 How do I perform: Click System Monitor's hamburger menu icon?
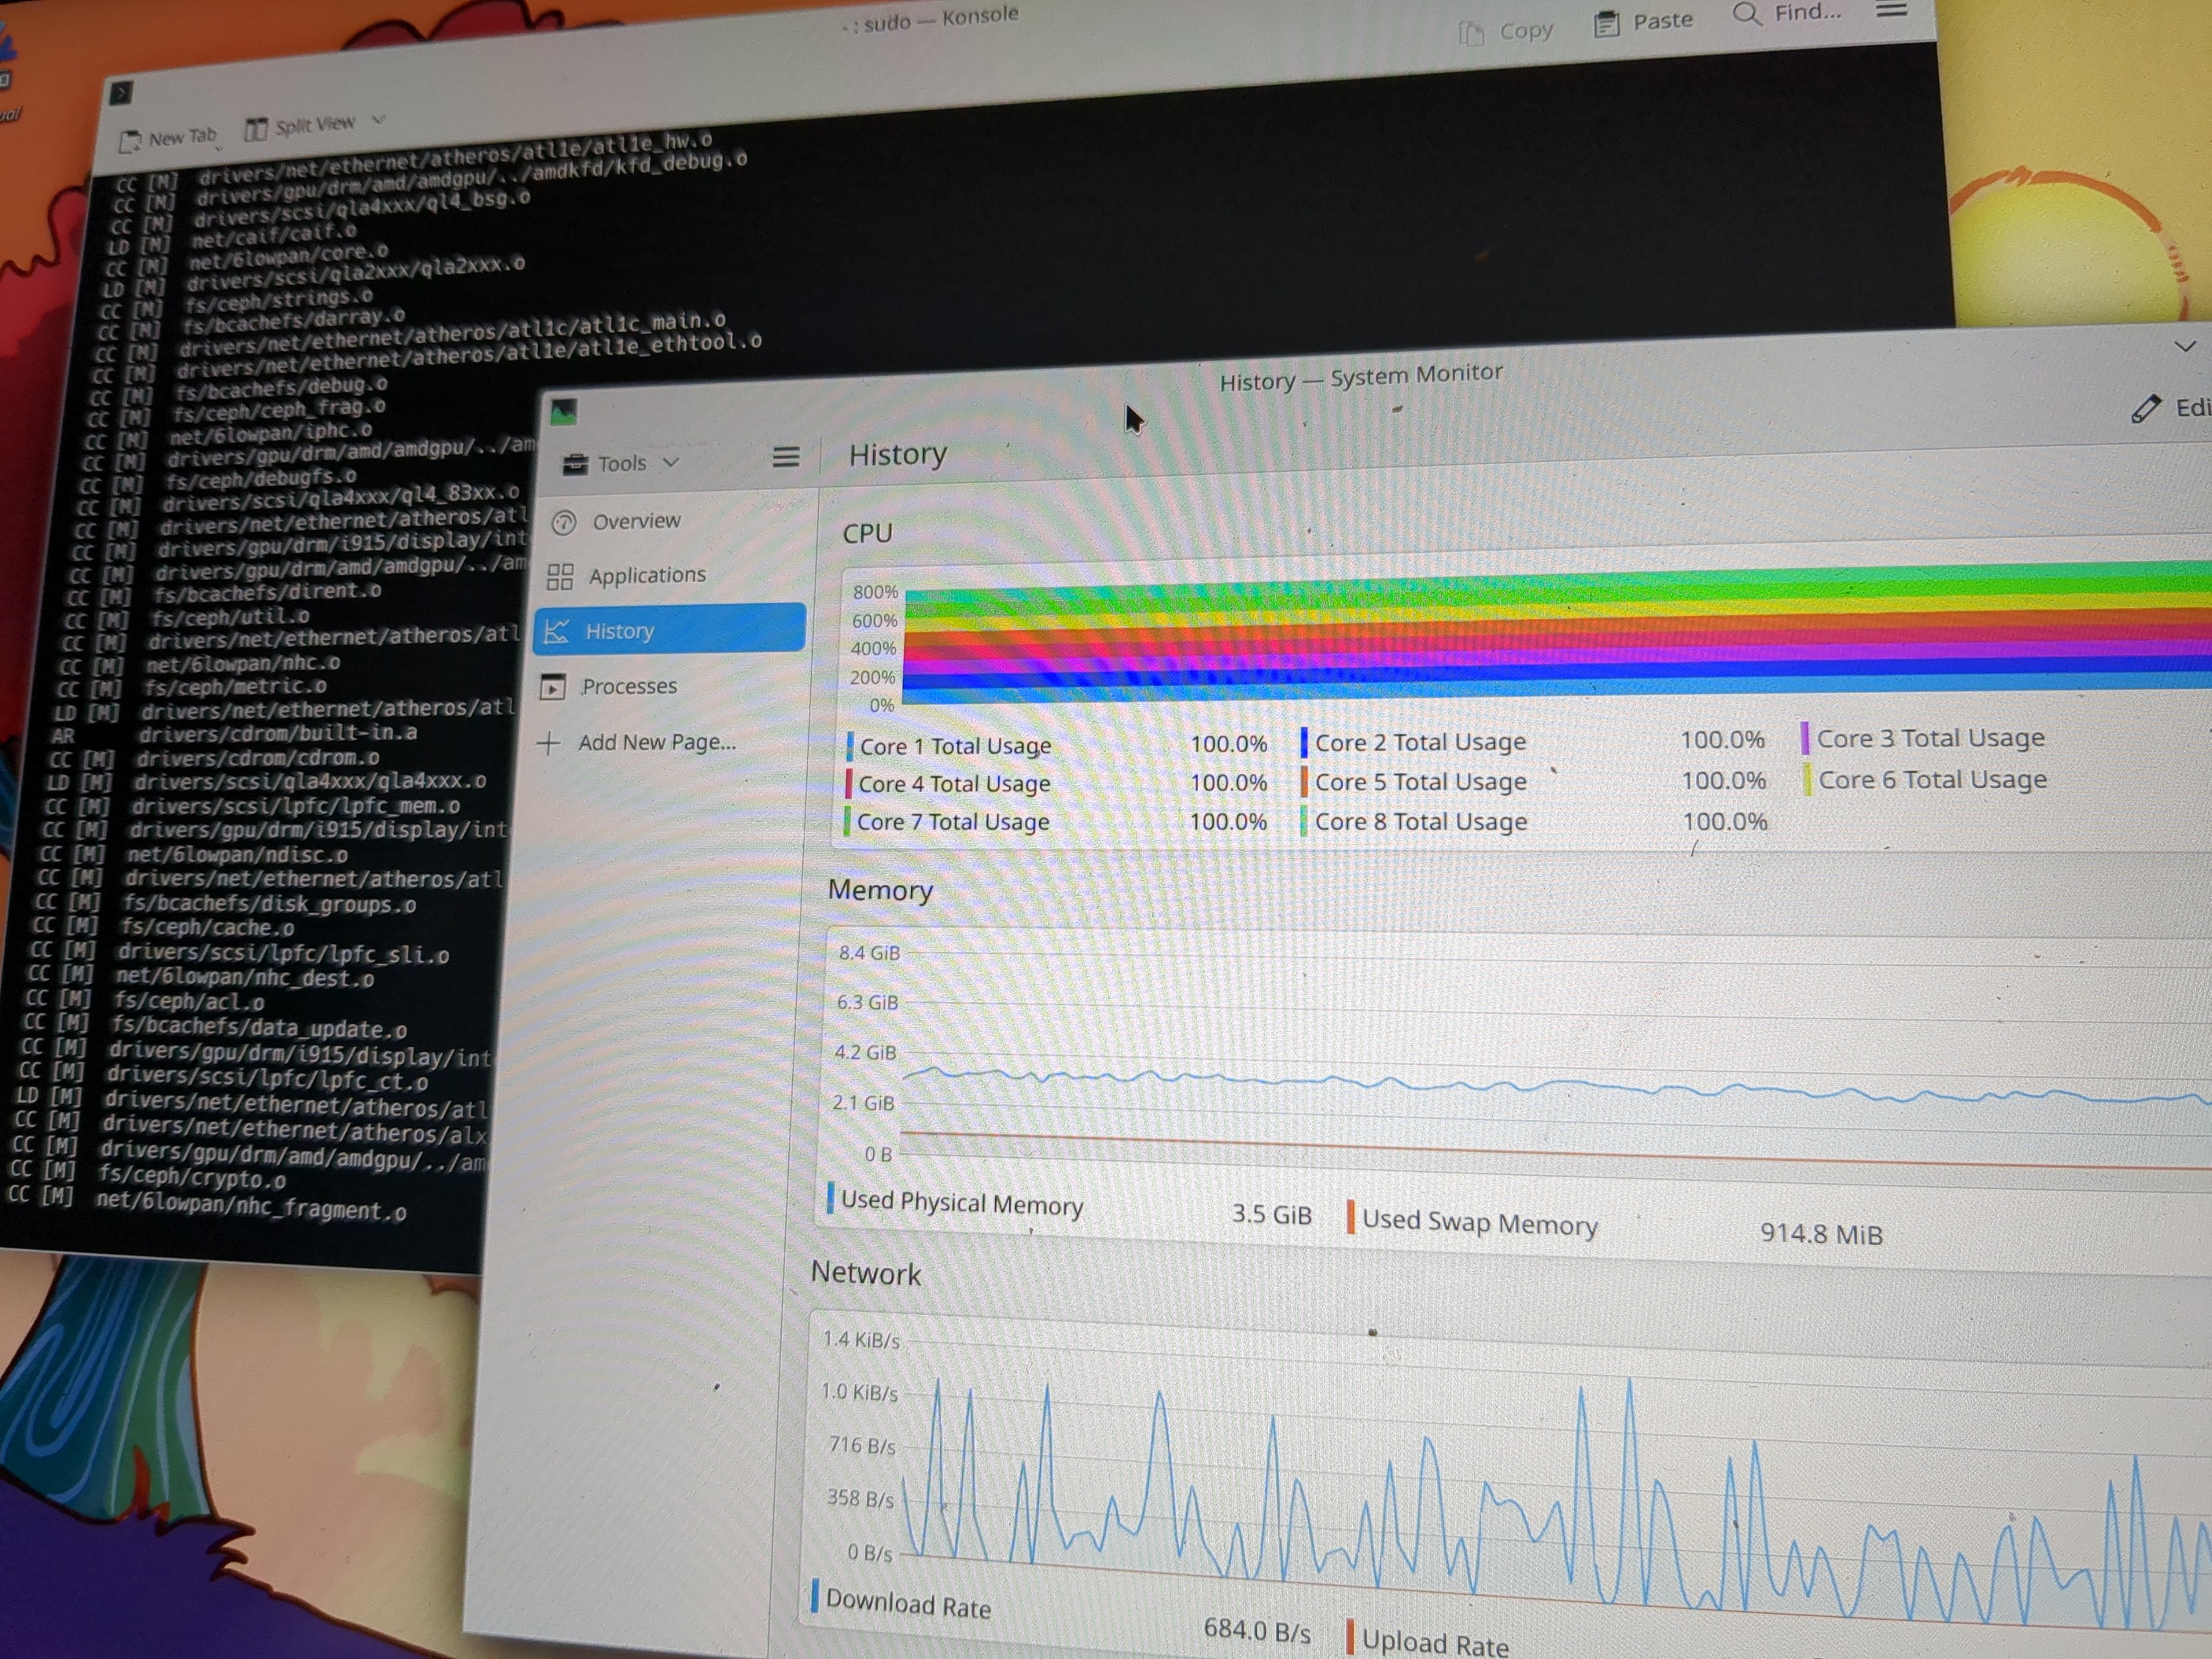pos(785,457)
